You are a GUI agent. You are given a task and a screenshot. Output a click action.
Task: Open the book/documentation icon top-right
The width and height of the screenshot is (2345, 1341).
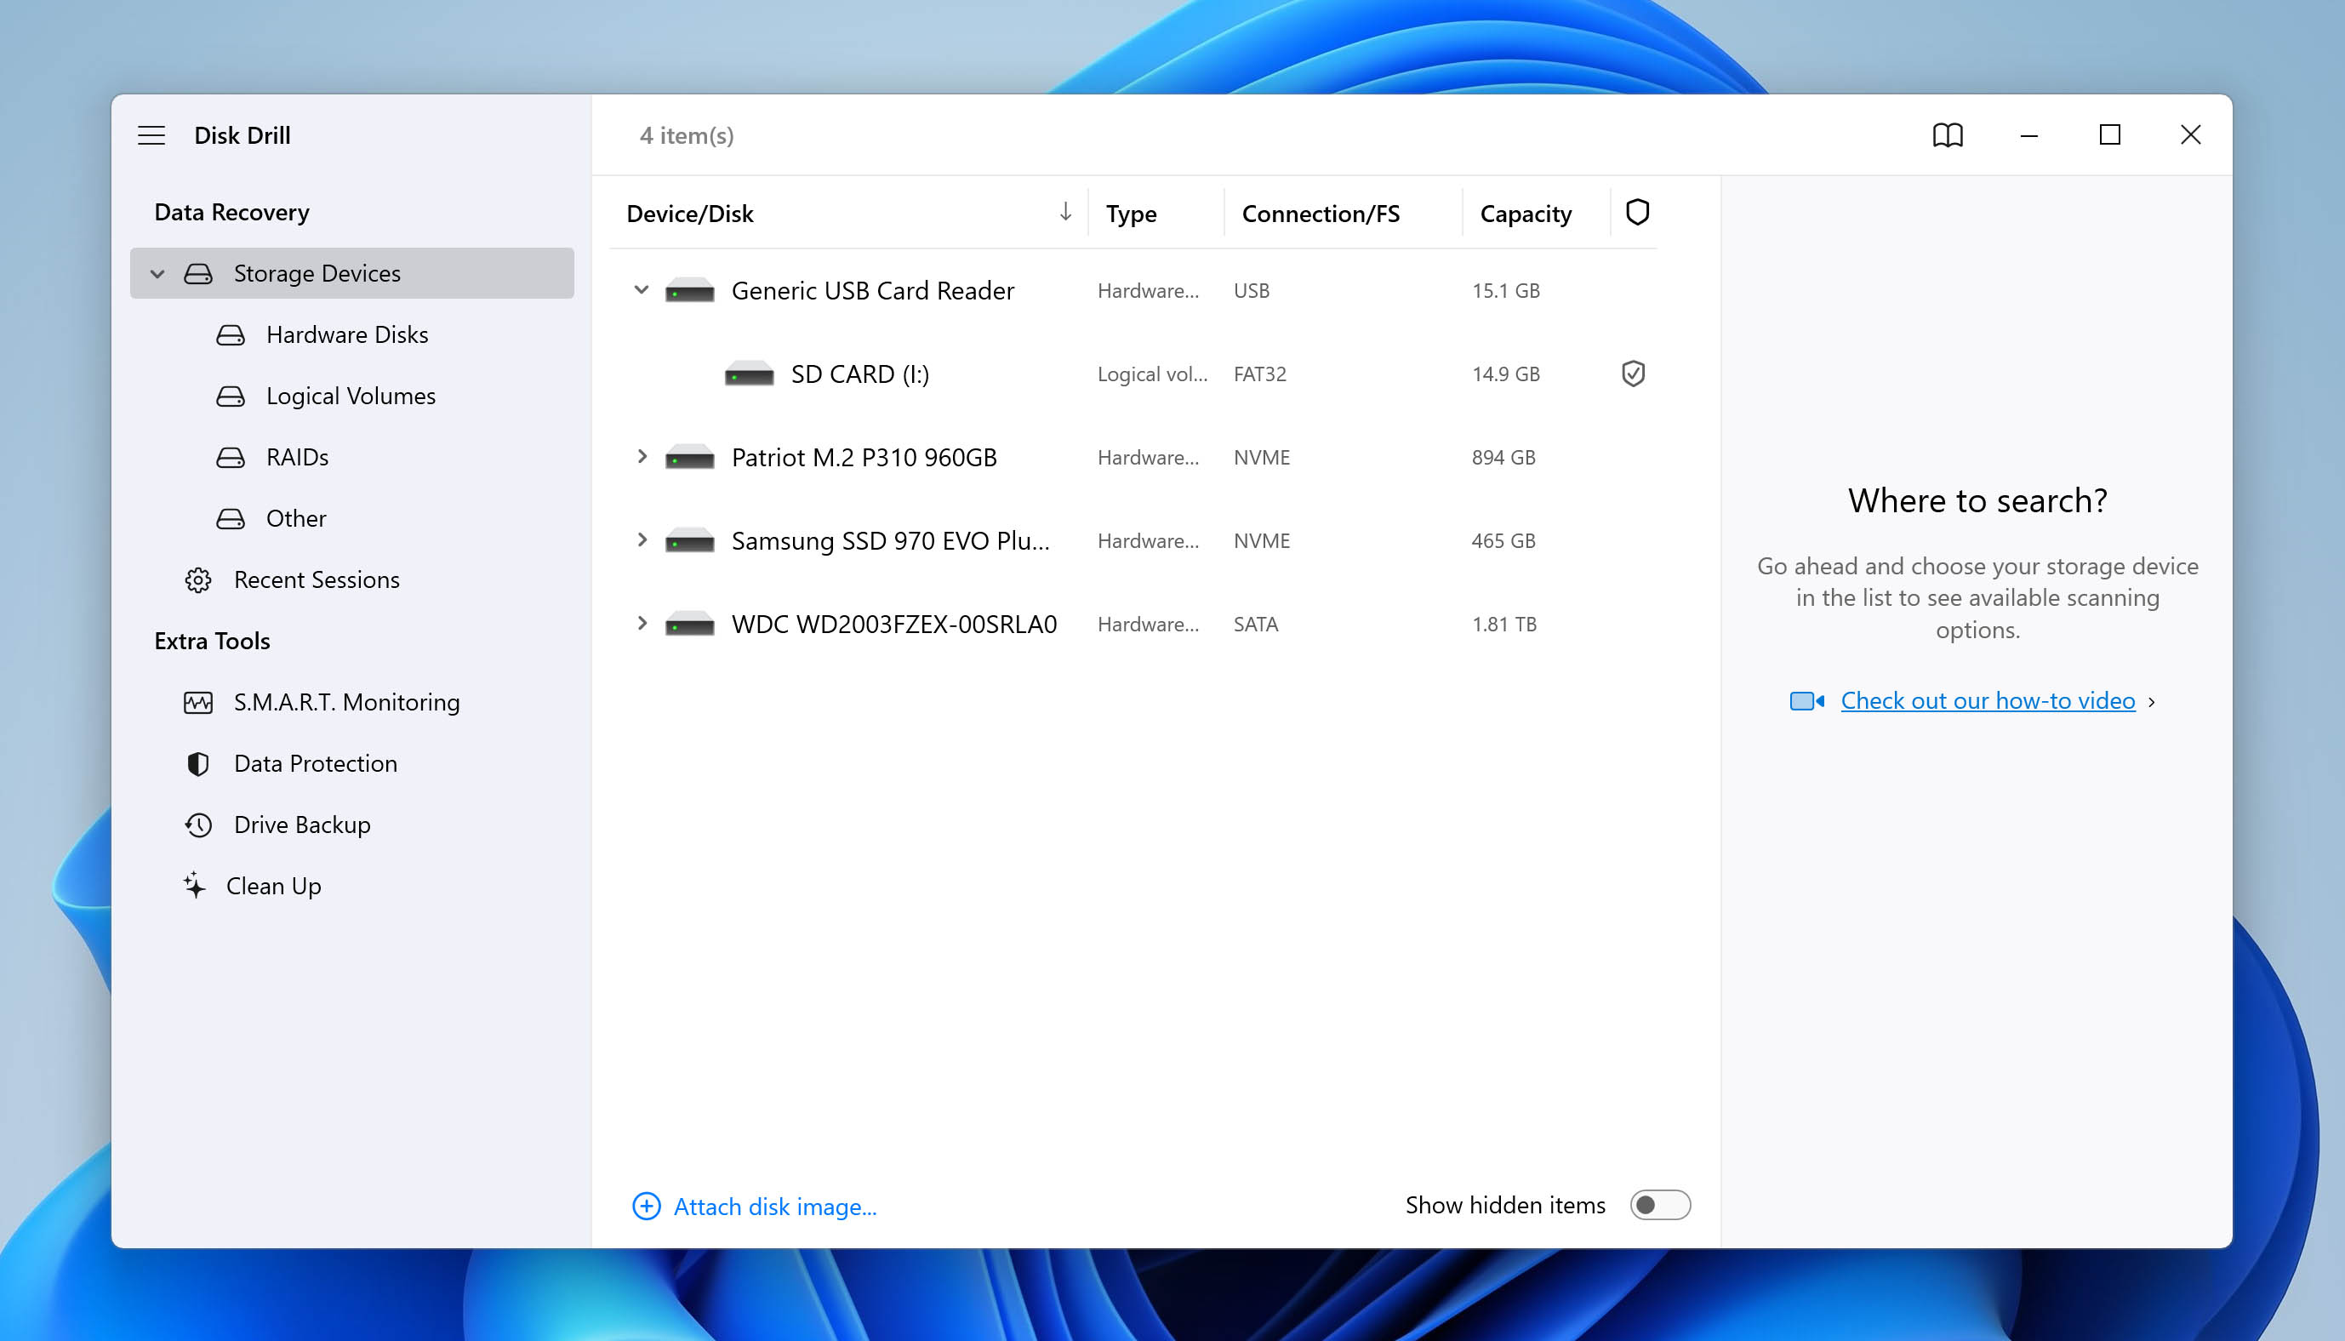tap(1947, 134)
